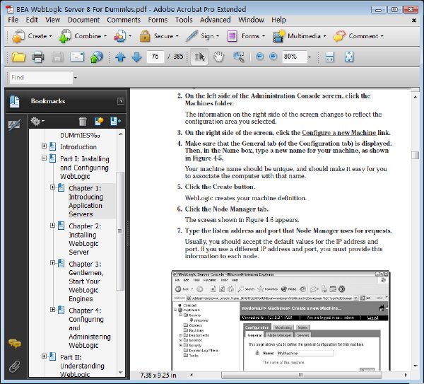Image resolution: width=424 pixels, height=384 pixels.
Task: Open the bookmarks Options gear menu
Action: (x=37, y=121)
